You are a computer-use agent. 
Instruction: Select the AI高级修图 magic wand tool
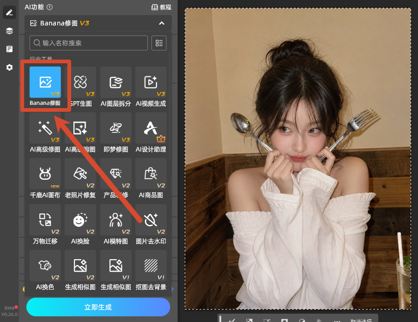click(45, 128)
